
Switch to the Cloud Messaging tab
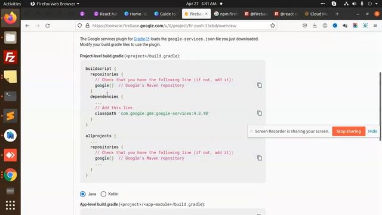(316, 14)
